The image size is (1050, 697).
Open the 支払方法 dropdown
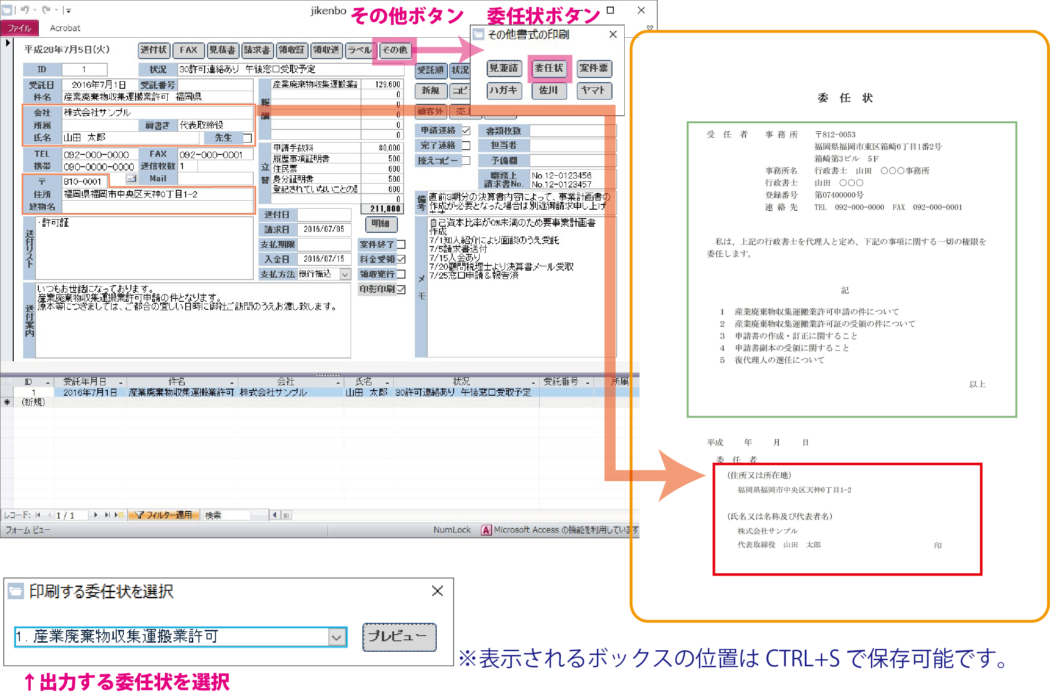point(345,274)
